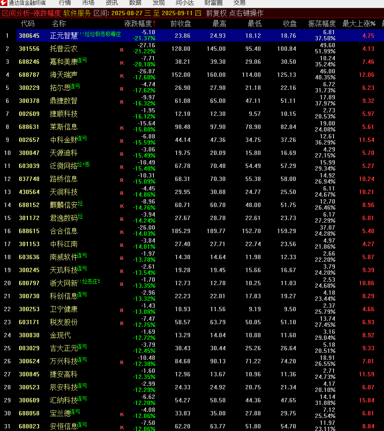Click the R marker on 托普云农 row
Image resolution: width=384 pixels, height=431 pixels.
pos(122,50)
